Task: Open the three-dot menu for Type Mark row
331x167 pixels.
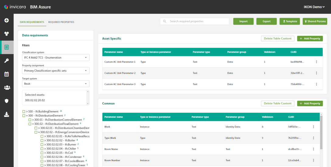Action: click(x=313, y=138)
